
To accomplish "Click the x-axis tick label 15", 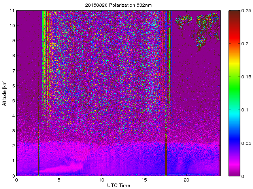I will [144, 180].
